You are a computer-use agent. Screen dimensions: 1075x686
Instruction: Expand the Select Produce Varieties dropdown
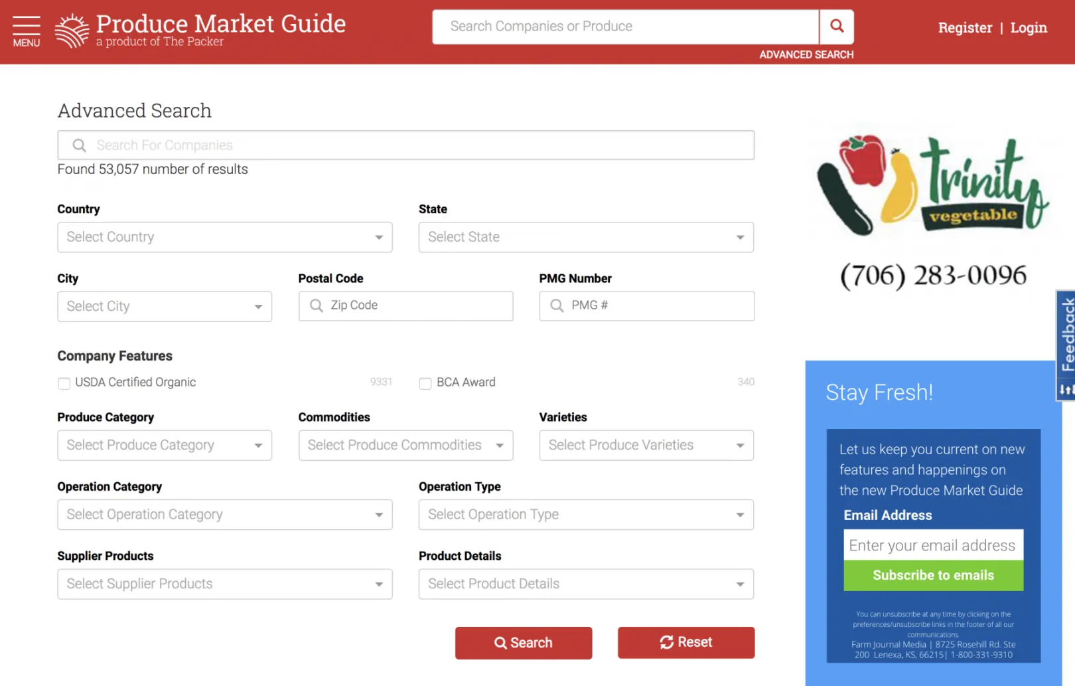point(646,445)
